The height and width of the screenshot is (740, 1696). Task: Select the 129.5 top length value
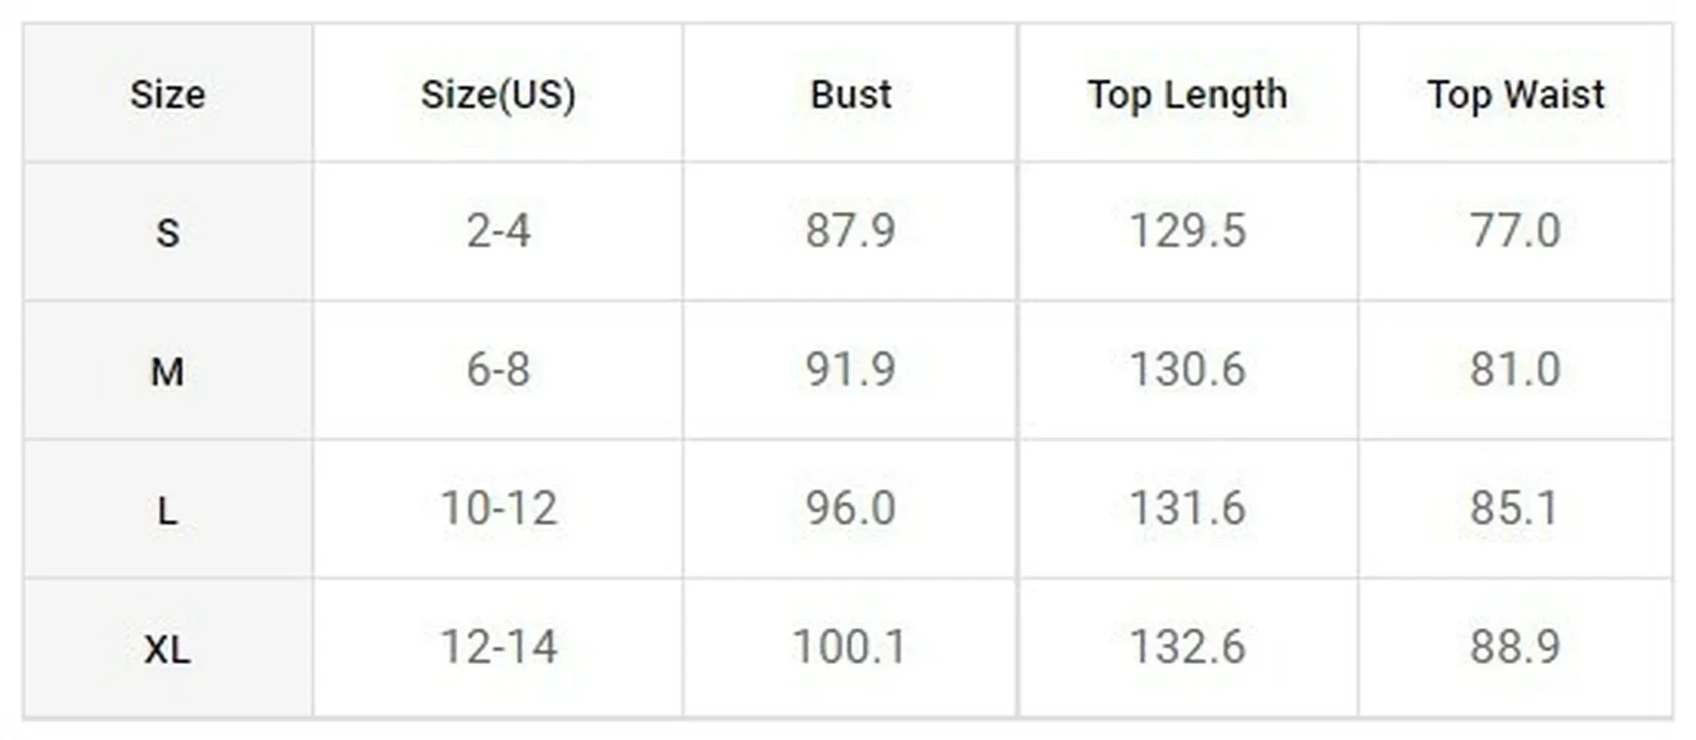click(1187, 230)
